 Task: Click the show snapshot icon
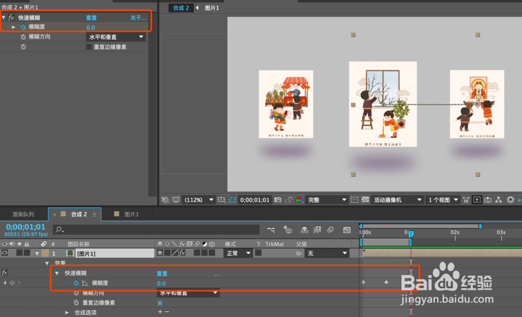(x=289, y=200)
